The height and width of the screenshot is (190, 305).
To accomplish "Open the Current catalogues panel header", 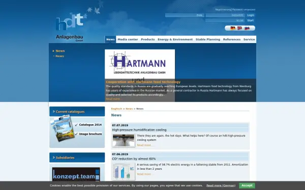I will tap(77, 111).
